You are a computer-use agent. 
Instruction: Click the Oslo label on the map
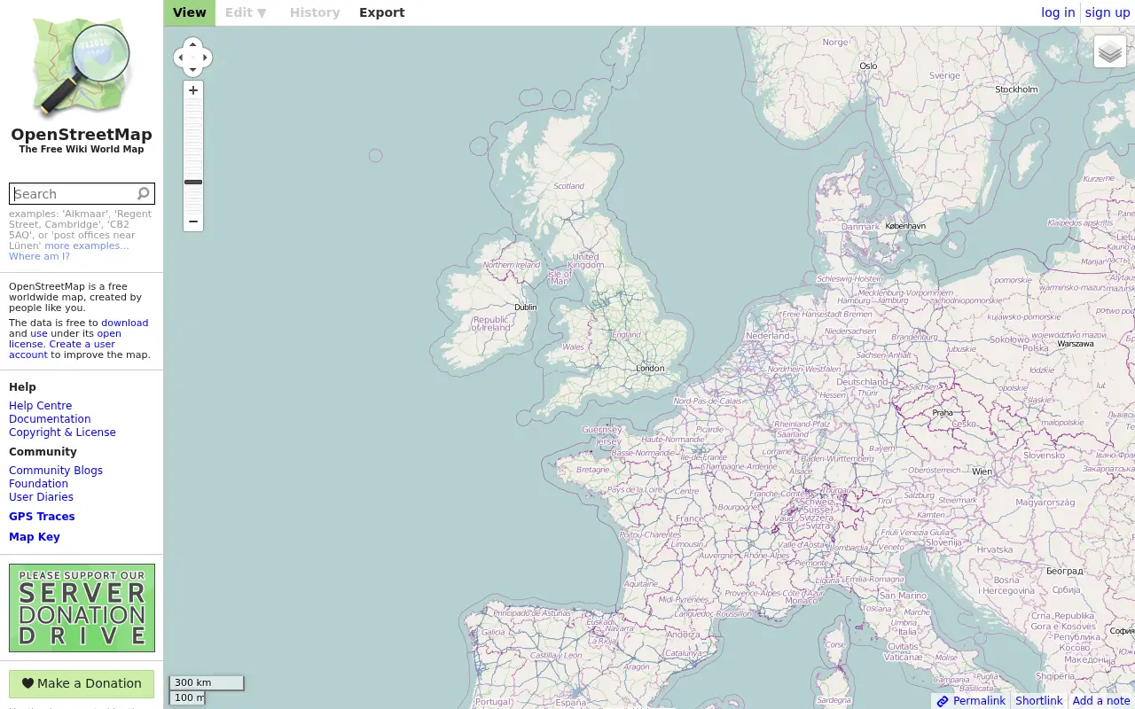[x=868, y=66]
